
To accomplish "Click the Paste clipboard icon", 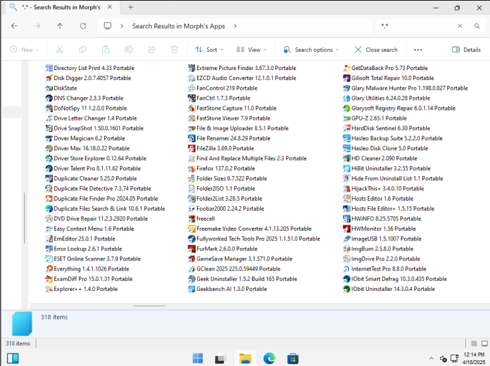I will (105, 50).
